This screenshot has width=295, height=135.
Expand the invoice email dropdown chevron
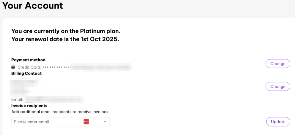point(105,122)
